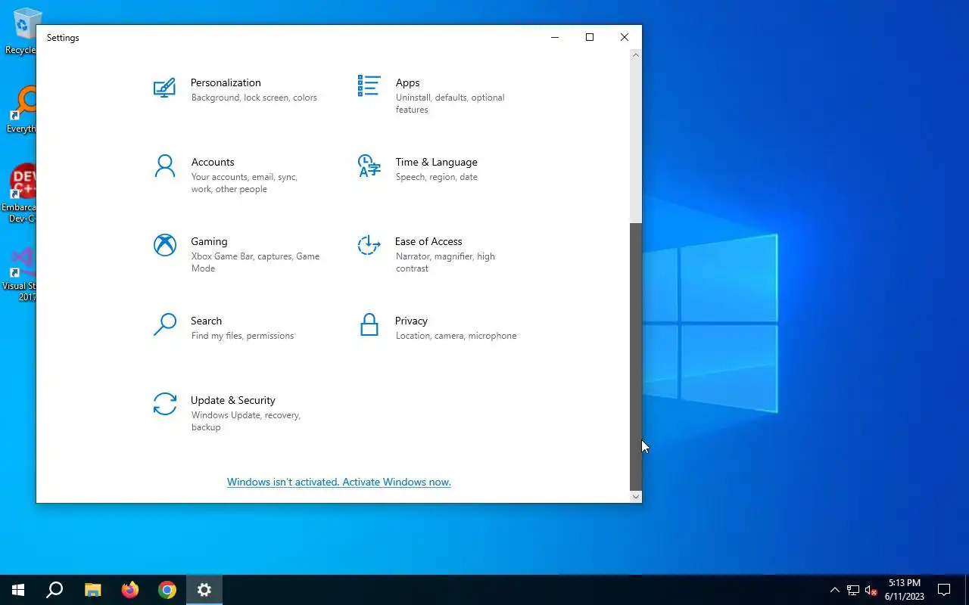Click the scroll up arrow in Settings

click(x=636, y=55)
